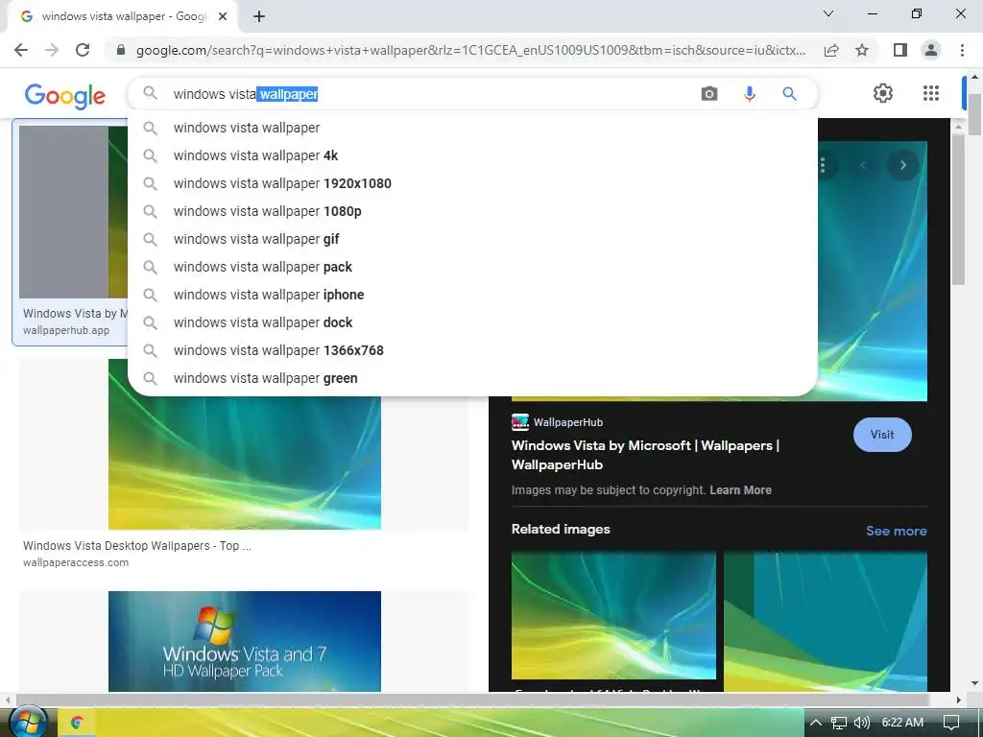Select suggestion 'windows vista wallpaper'
Screen dimensions: 983x737
click(x=472, y=128)
